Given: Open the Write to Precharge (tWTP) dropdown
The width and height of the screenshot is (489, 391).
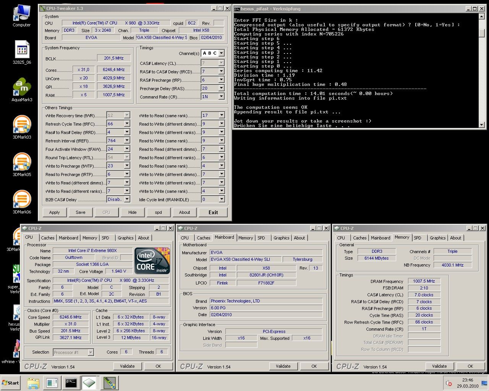Looking at the screenshot, I should click(x=127, y=166).
